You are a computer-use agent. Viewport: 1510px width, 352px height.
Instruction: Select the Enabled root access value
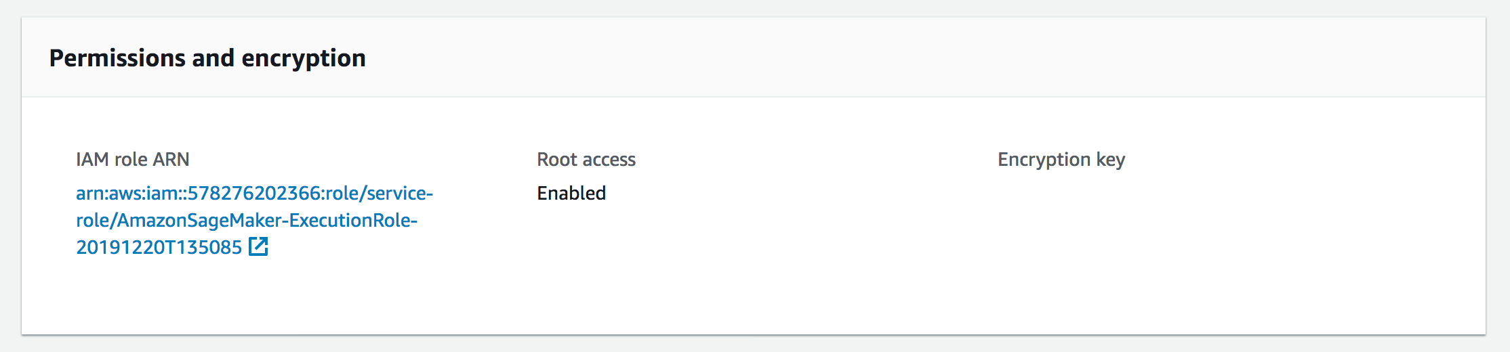coord(571,194)
